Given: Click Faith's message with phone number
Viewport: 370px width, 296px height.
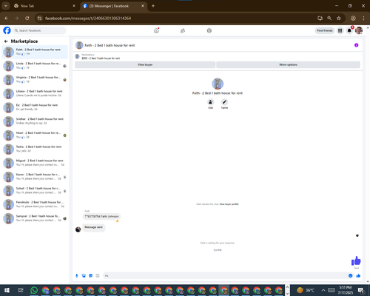Looking at the screenshot, I should click(101, 216).
